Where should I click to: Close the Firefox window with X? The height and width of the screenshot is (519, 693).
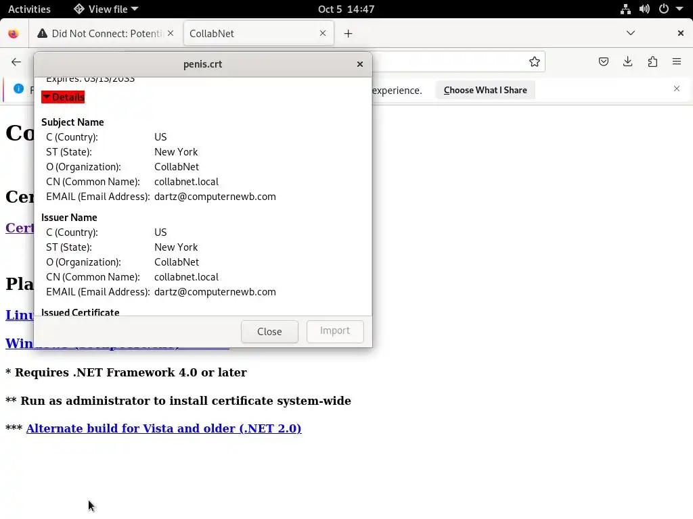point(681,33)
